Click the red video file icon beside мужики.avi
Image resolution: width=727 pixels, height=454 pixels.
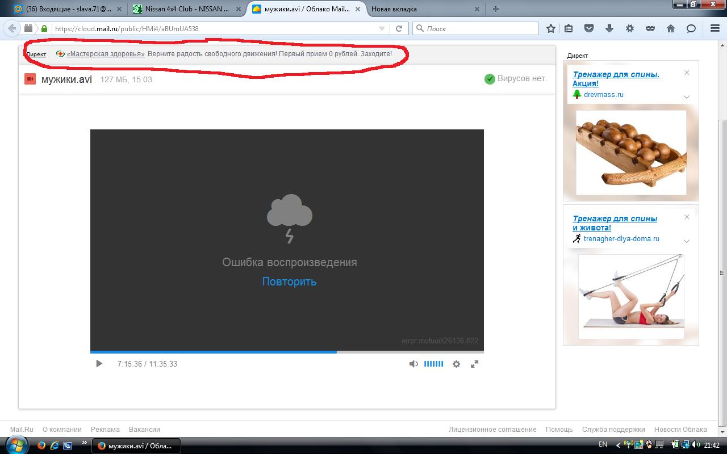pyautogui.click(x=30, y=79)
